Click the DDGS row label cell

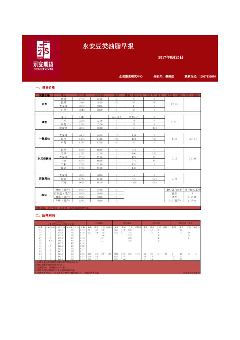[x=44, y=195]
